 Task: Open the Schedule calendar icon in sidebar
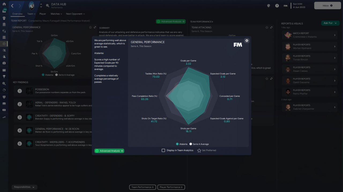tap(4, 70)
